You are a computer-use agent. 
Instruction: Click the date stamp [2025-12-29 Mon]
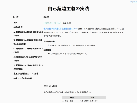point(53,23)
